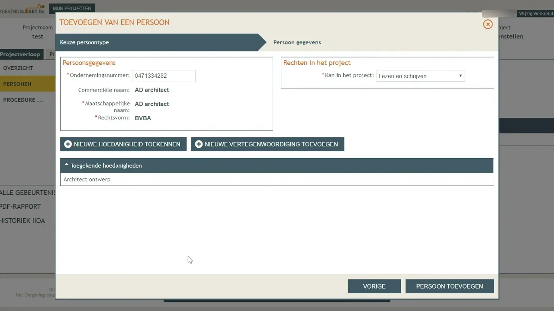Open the Kan in het project dropdown
This screenshot has height=311, width=554.
point(421,76)
